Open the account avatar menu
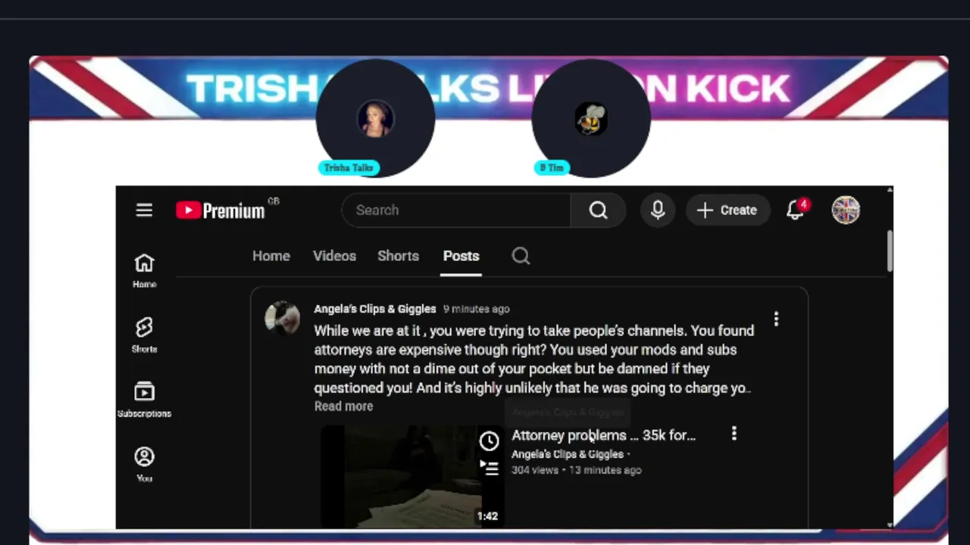970x545 pixels. point(846,210)
